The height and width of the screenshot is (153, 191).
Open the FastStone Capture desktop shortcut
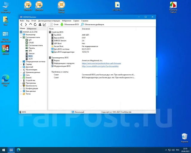pos(173,7)
